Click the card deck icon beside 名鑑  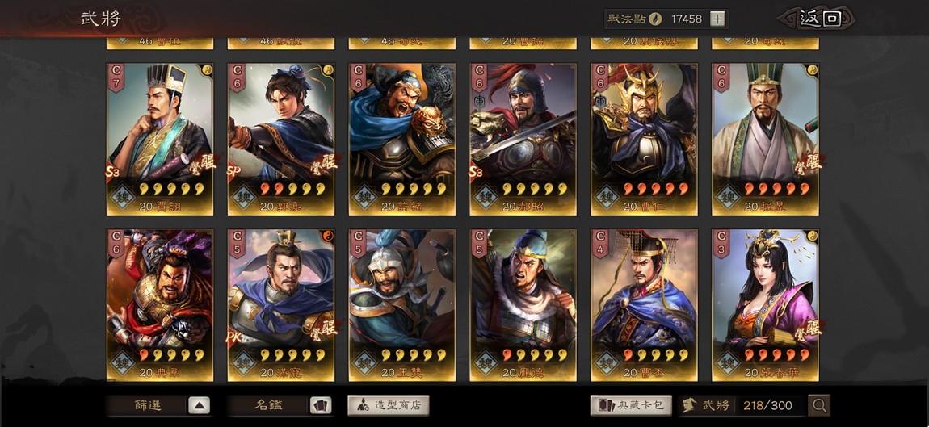click(x=321, y=406)
